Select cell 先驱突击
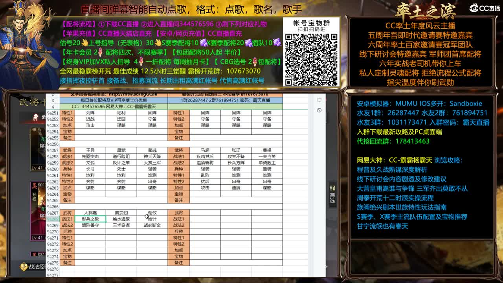 [90, 156]
